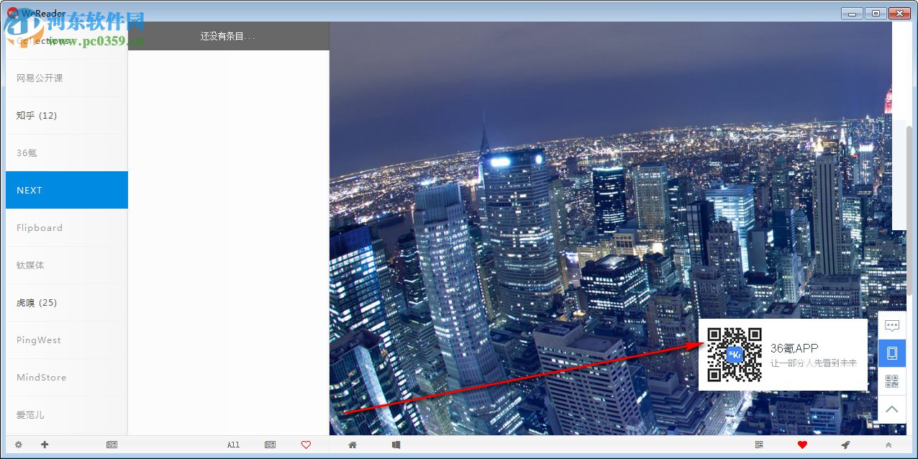918x459 pixels.
Task: Open the 36氪 feed
Action: click(x=67, y=153)
